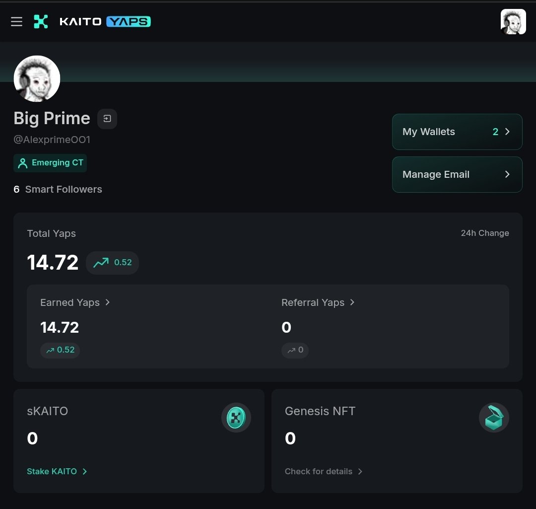
Task: Open the Stake KAITO link
Action: [x=57, y=471]
